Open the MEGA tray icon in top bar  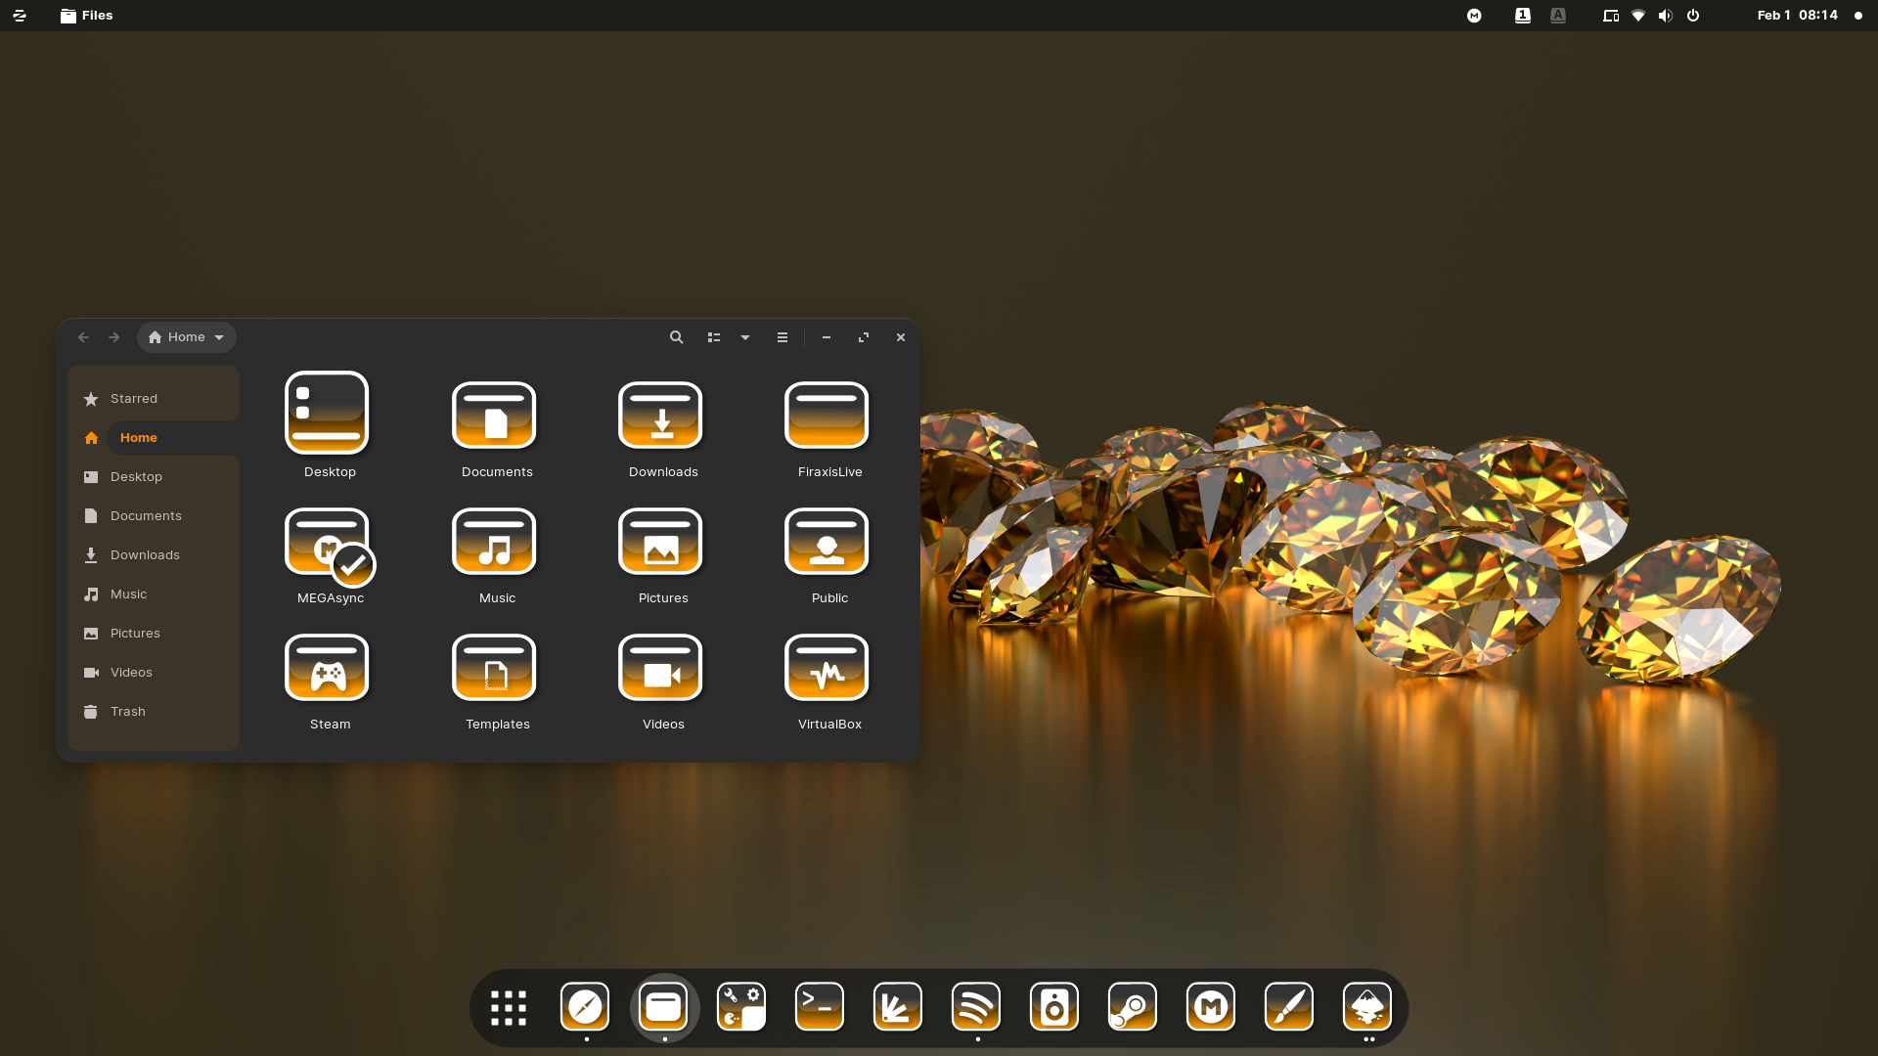point(1474,16)
